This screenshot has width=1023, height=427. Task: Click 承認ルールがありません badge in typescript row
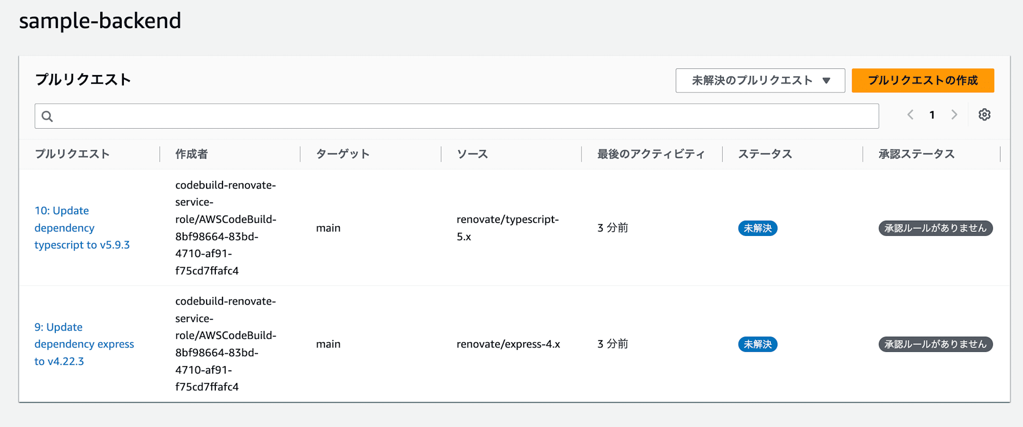tap(936, 228)
